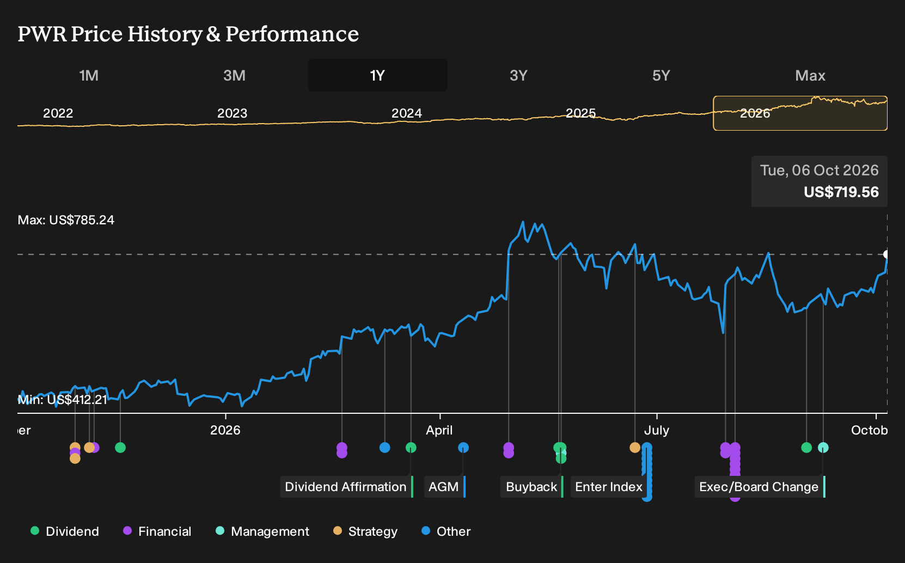The height and width of the screenshot is (563, 905).
Task: Click the 2025 label in the overview chart
Action: 581,113
